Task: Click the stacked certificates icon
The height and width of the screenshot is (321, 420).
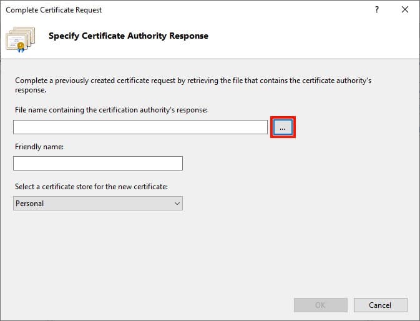Action: [x=21, y=39]
